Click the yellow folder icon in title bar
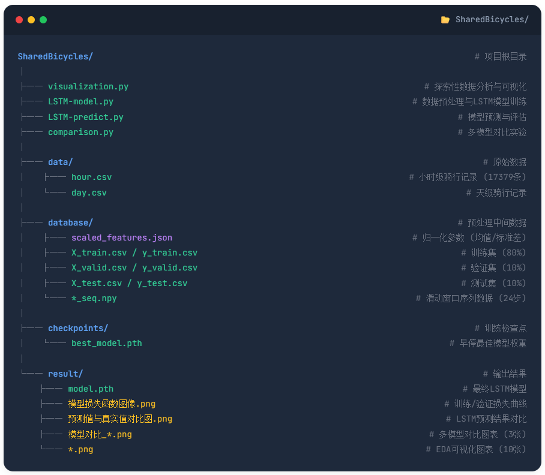 click(x=445, y=20)
